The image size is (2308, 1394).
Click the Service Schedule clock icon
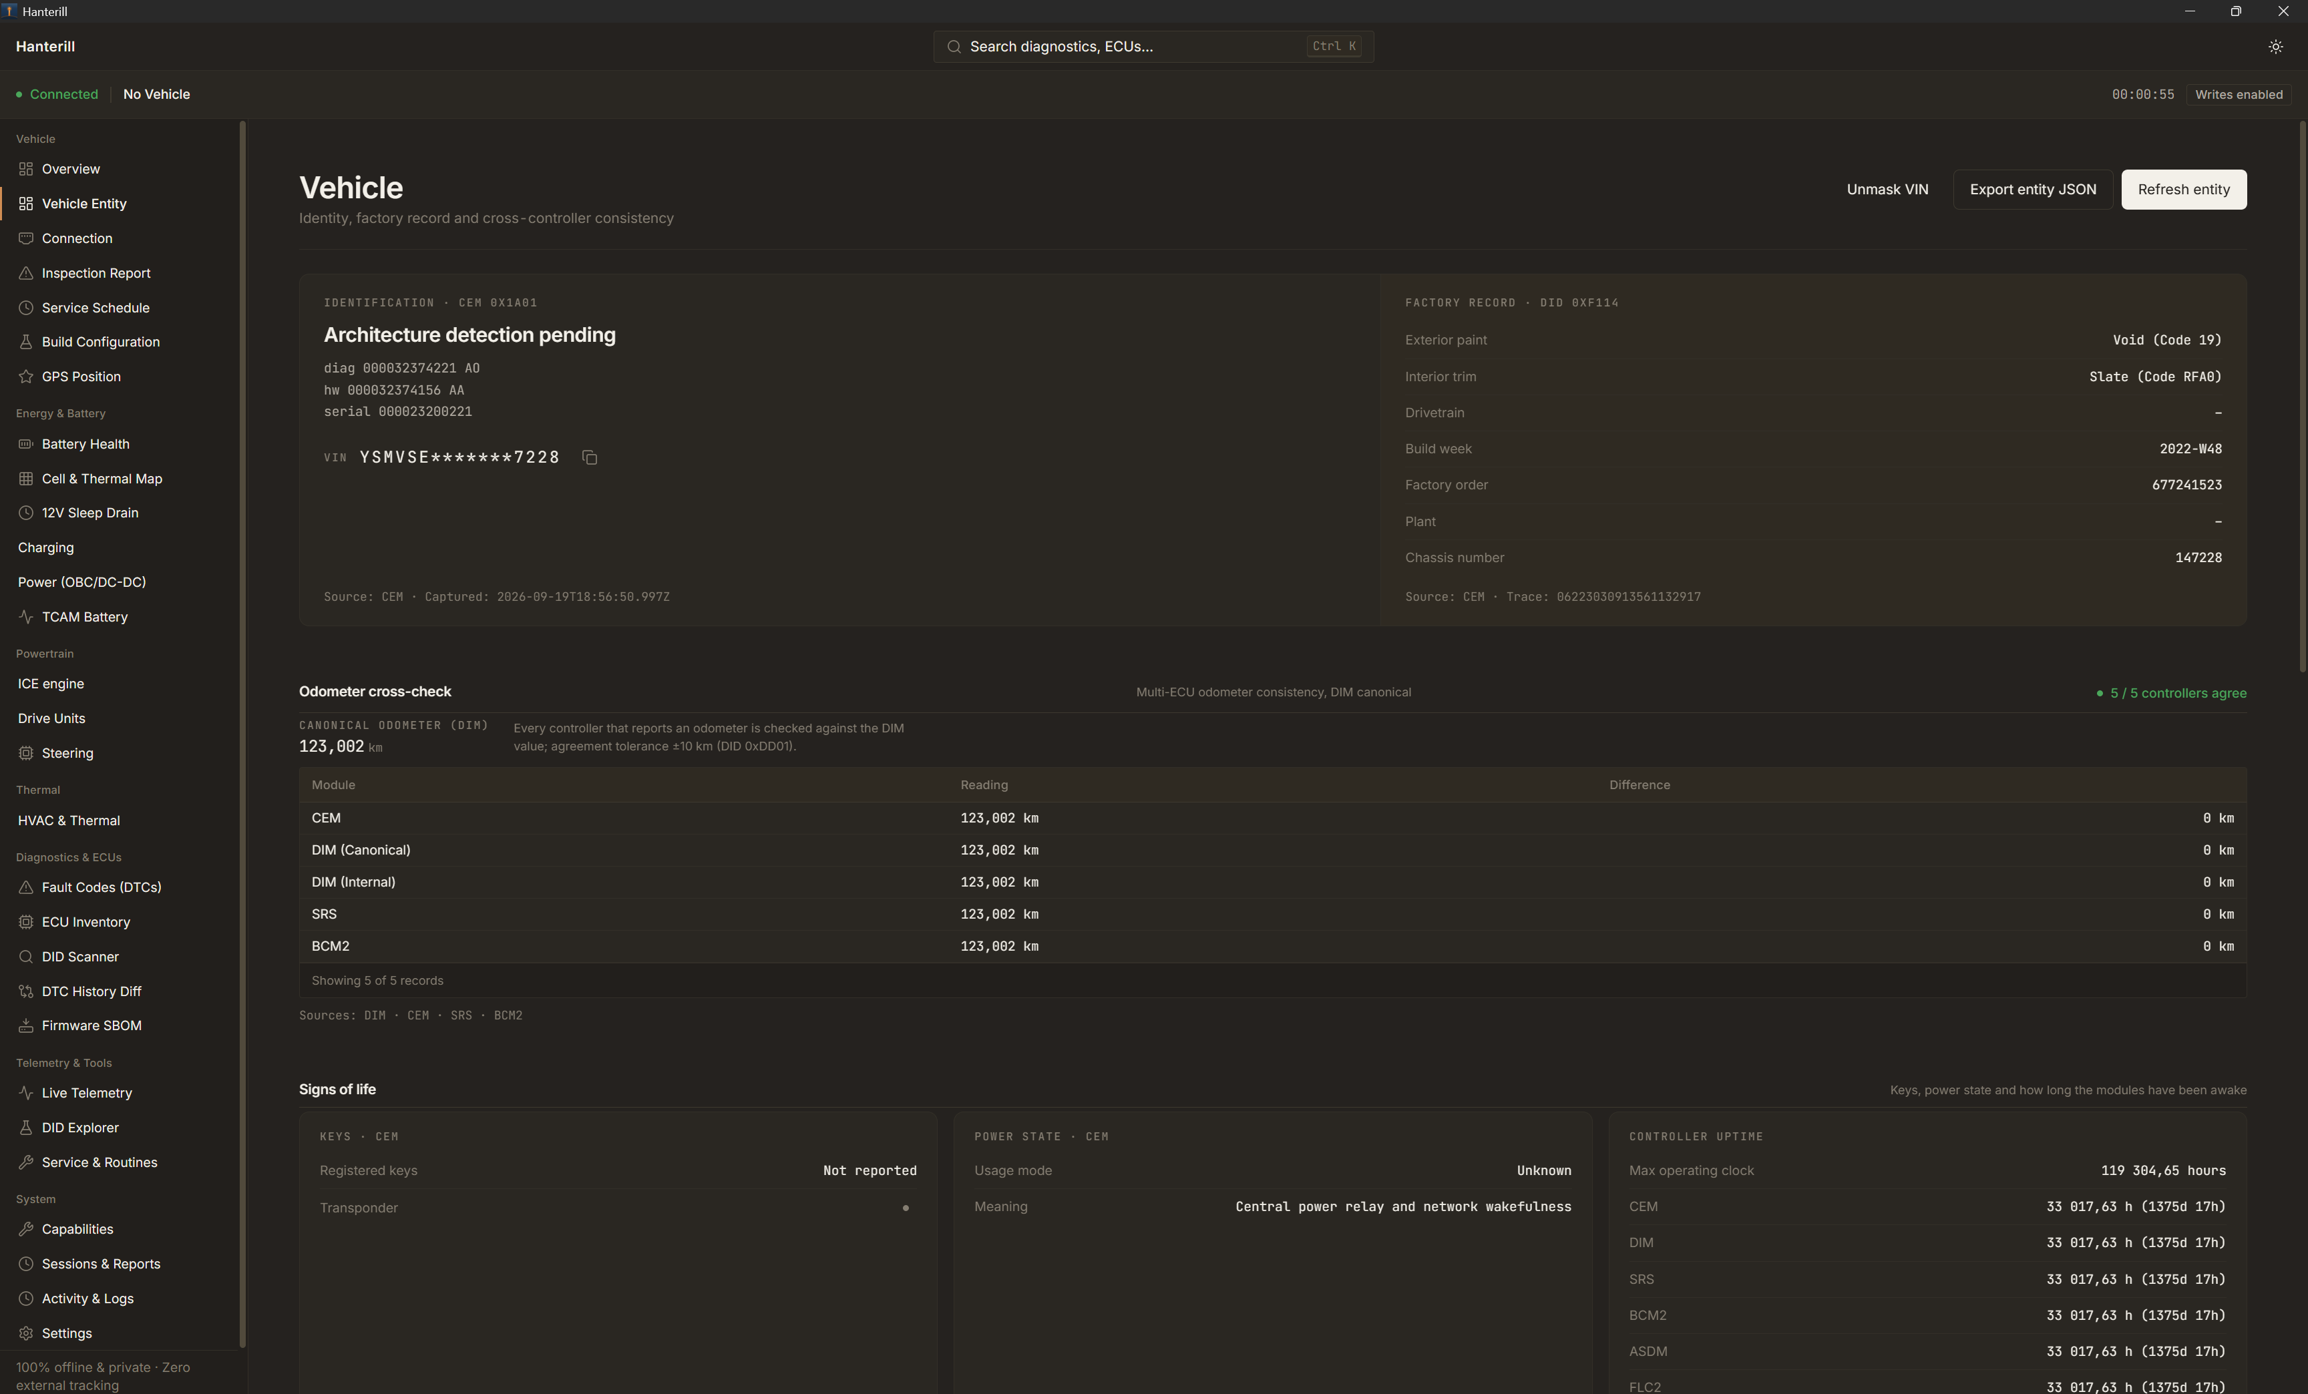(x=26, y=308)
